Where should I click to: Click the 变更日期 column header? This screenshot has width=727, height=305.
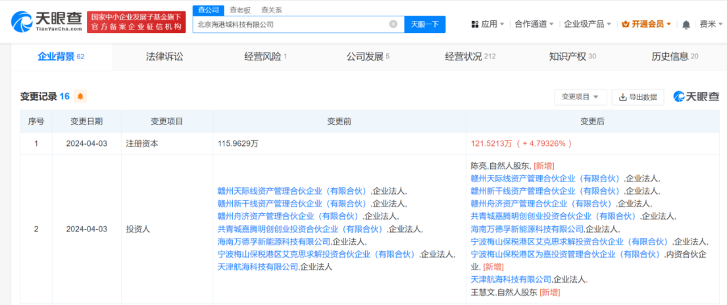(87, 122)
